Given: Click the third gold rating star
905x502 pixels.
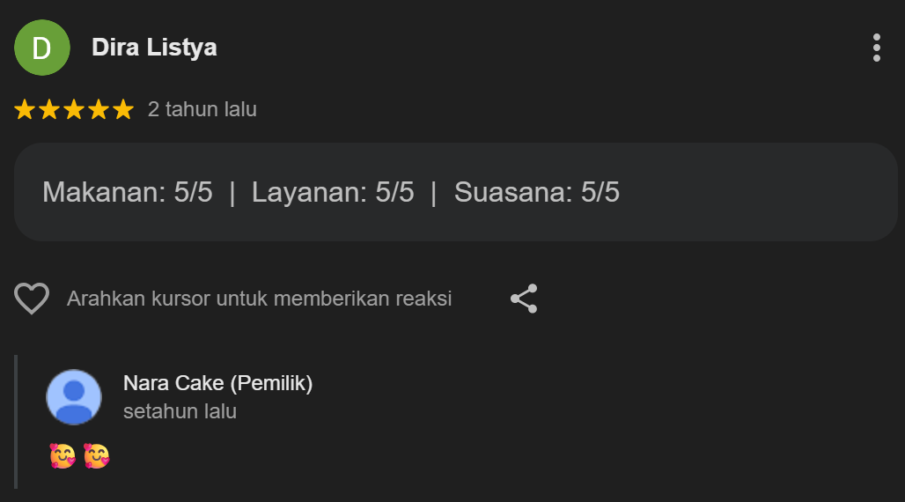Looking at the screenshot, I should pyautogui.click(x=74, y=110).
